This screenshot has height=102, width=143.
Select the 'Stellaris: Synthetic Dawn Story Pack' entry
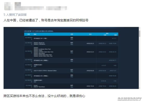pos(43,52)
